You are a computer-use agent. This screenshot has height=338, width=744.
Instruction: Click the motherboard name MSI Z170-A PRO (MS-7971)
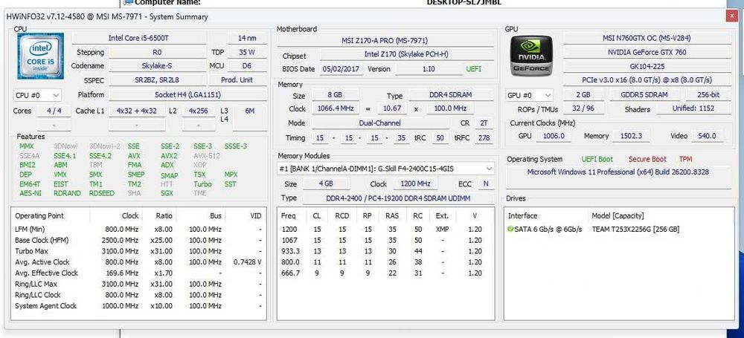(385, 41)
